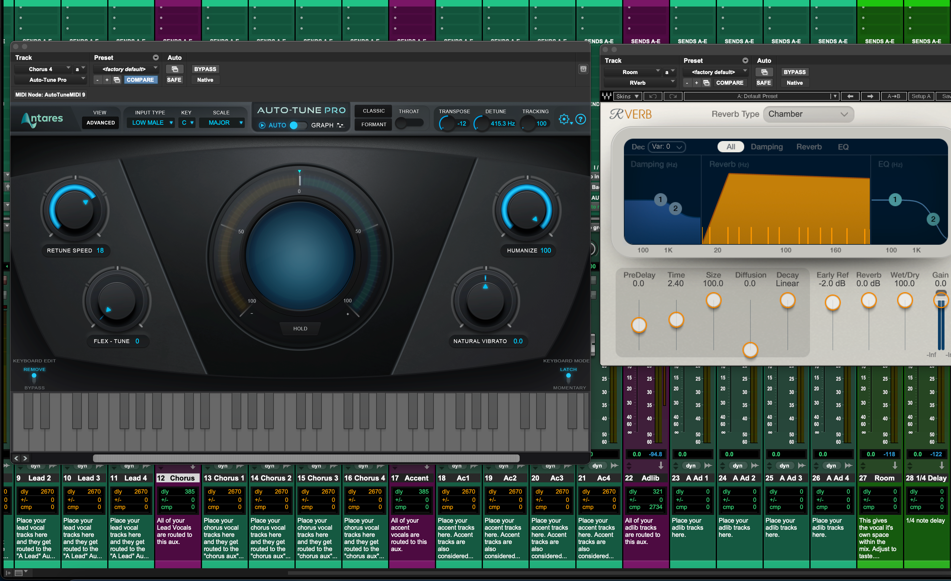Click the next preset arrow icon in Waves toolbar
Image resolution: width=951 pixels, height=581 pixels.
pos(870,96)
